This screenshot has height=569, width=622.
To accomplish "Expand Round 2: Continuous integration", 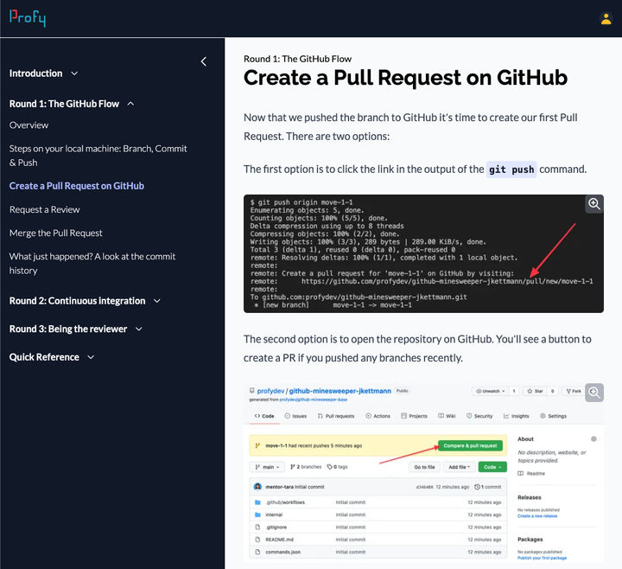I will point(85,301).
